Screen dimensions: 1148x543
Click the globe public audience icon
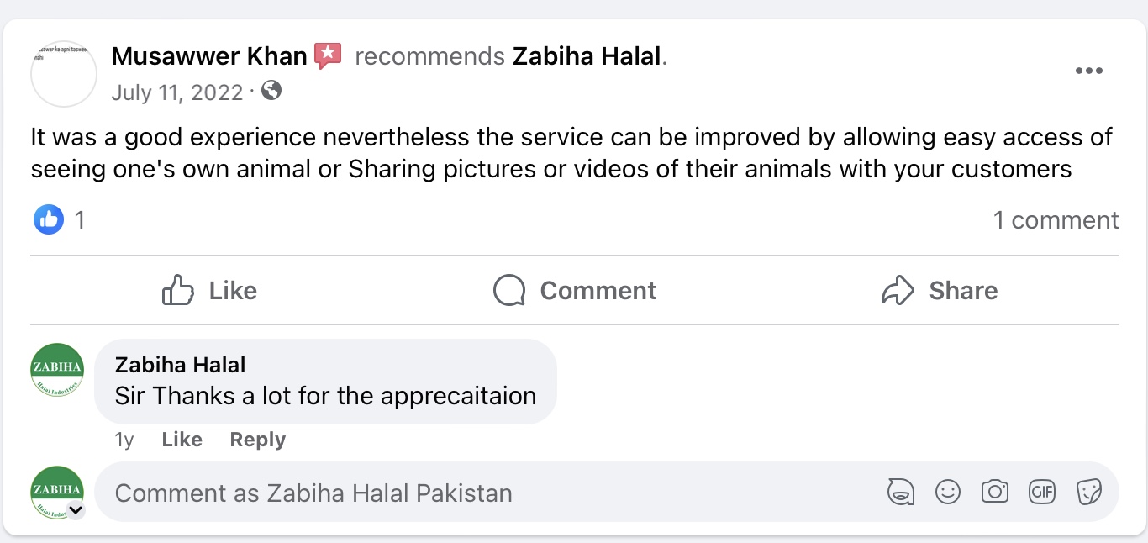pyautogui.click(x=271, y=91)
